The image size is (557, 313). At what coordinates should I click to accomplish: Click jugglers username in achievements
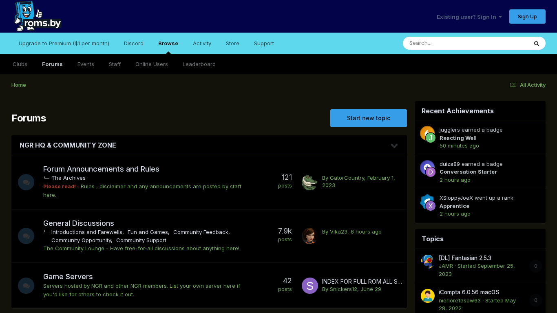pos(450,130)
